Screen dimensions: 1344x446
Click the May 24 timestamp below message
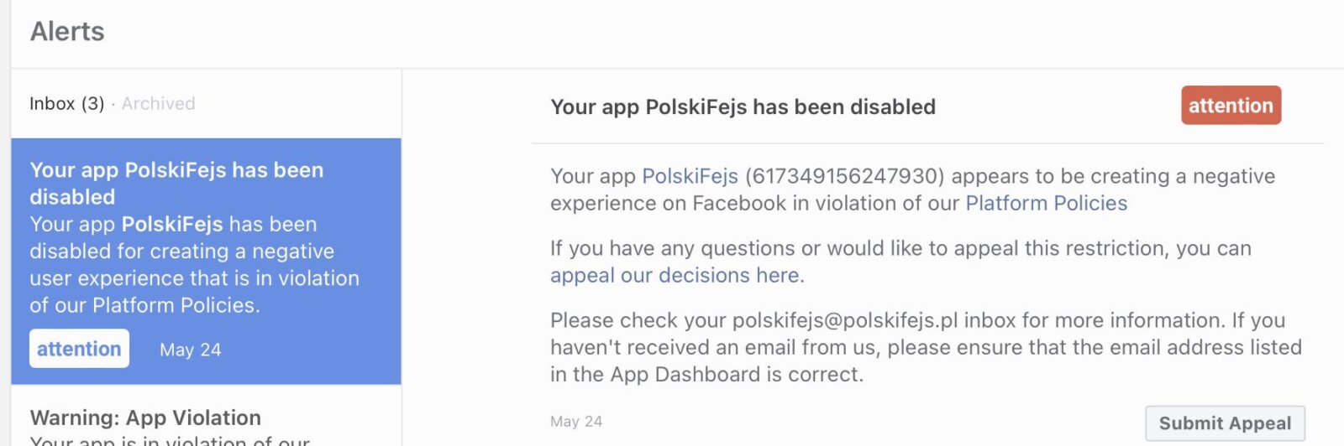575,421
